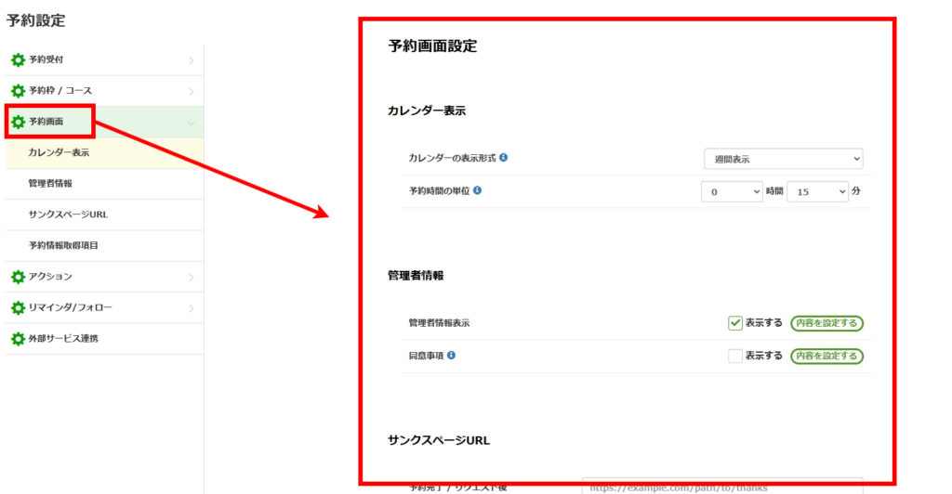Click the gear icon beside アクション
952x494 pixels.
coord(18,277)
